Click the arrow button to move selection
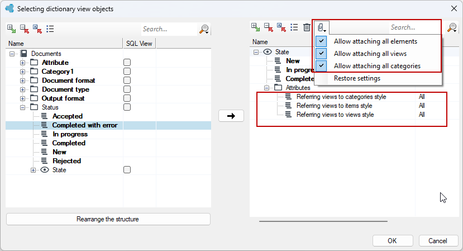The image size is (463, 251). [x=231, y=116]
